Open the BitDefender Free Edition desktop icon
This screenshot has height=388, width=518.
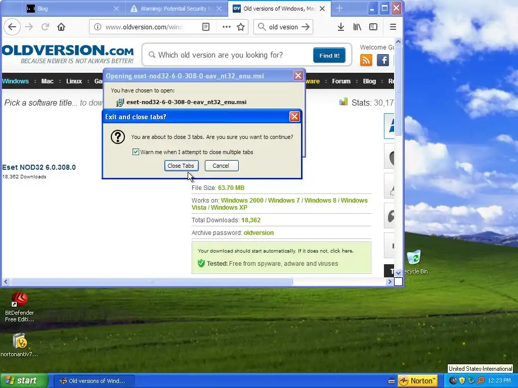pyautogui.click(x=20, y=307)
